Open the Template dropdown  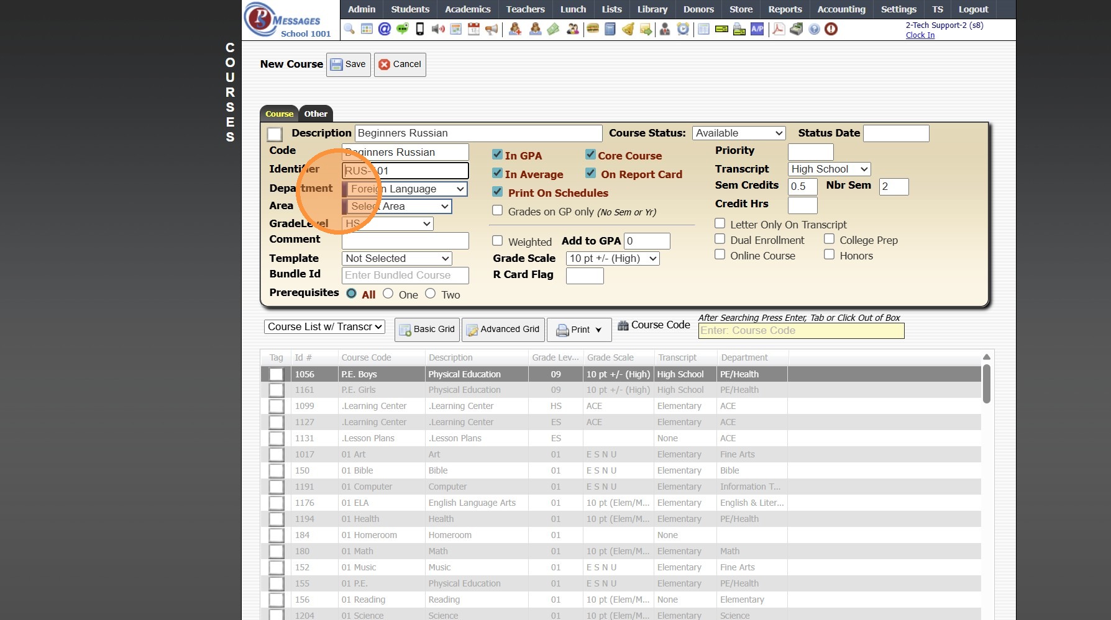396,259
